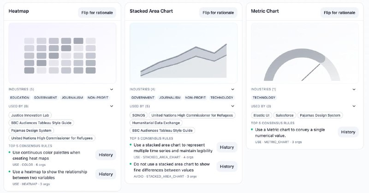View History for multiple time series rule
The height and width of the screenshot is (193, 369).
click(227, 147)
